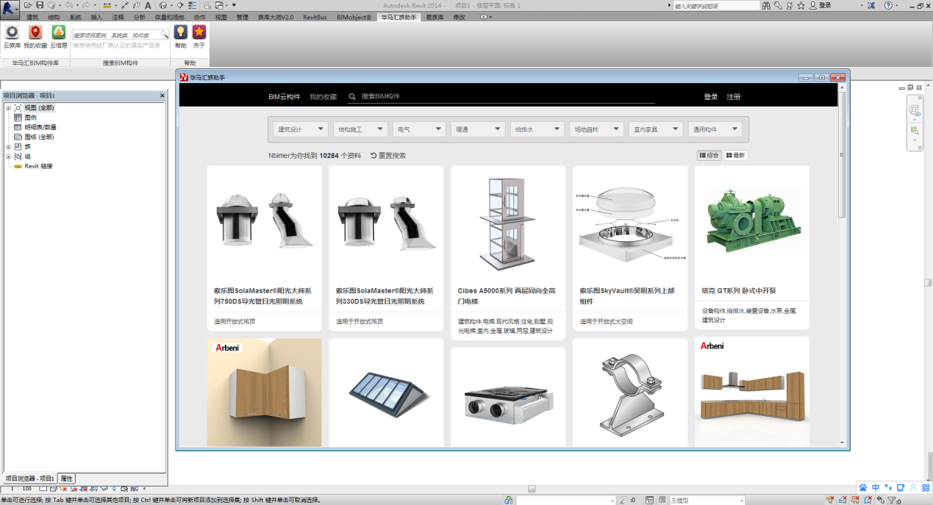
Task: Select the Text tool 'A' icon
Action: pyautogui.click(x=148, y=5)
